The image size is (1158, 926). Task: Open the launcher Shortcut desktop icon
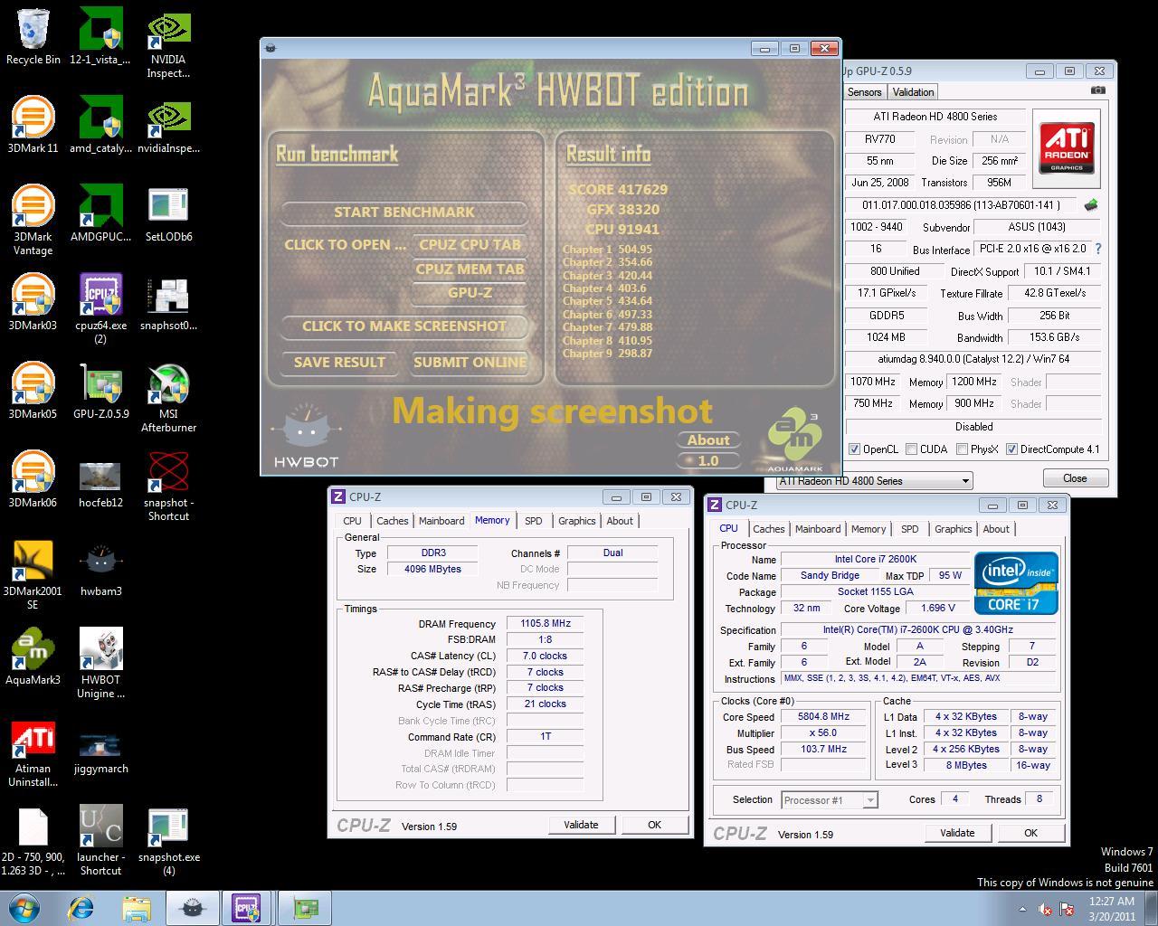pyautogui.click(x=100, y=840)
